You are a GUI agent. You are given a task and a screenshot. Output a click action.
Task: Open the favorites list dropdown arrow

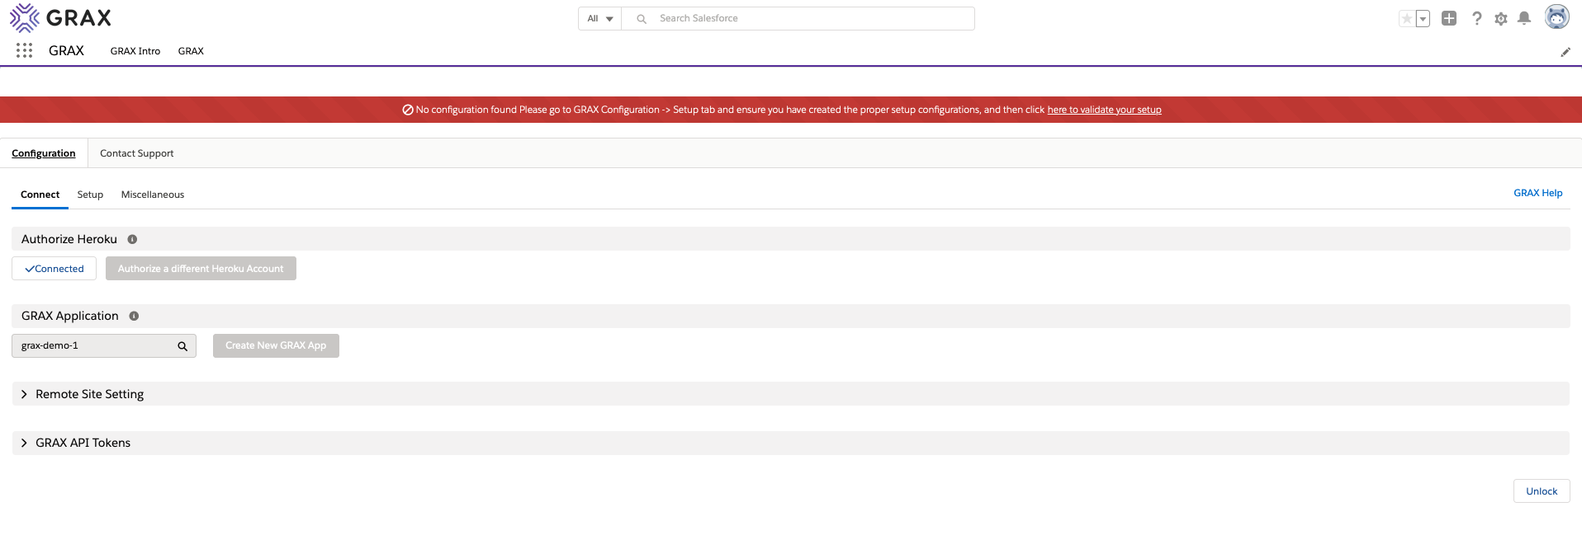1423,18
